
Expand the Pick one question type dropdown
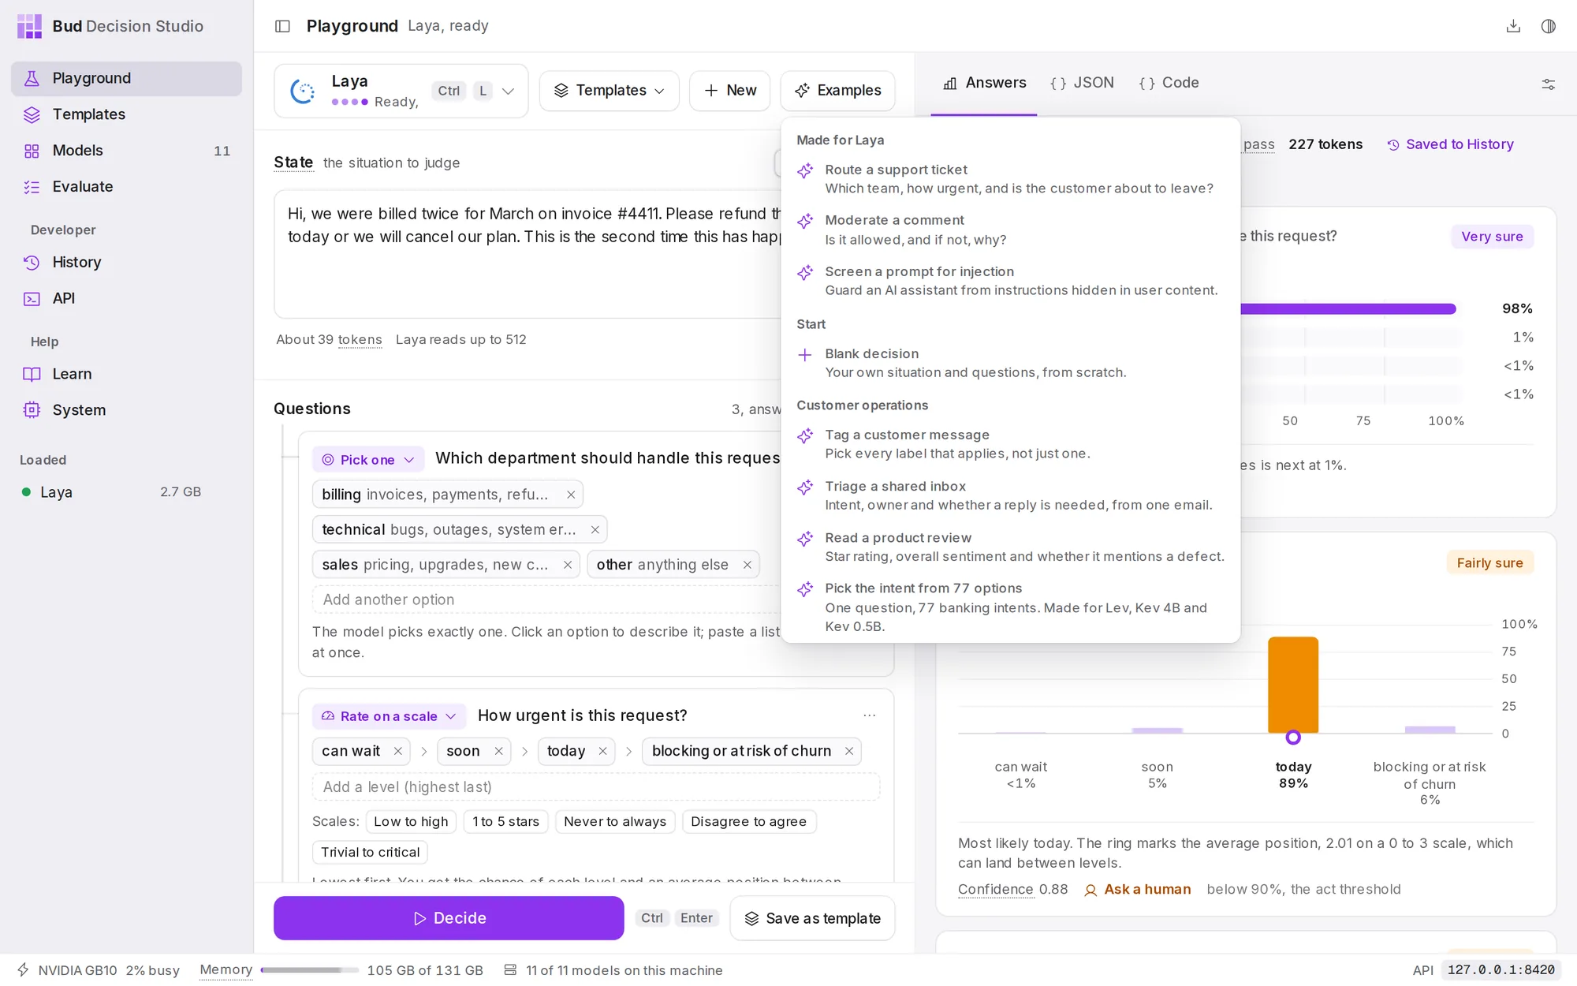368,459
